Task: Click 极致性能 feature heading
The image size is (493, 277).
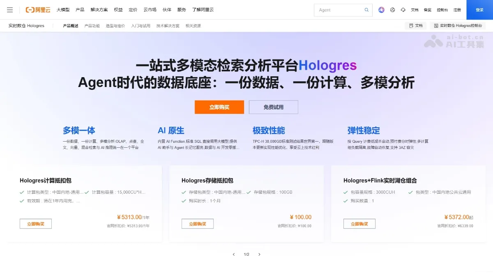Action: click(269, 130)
